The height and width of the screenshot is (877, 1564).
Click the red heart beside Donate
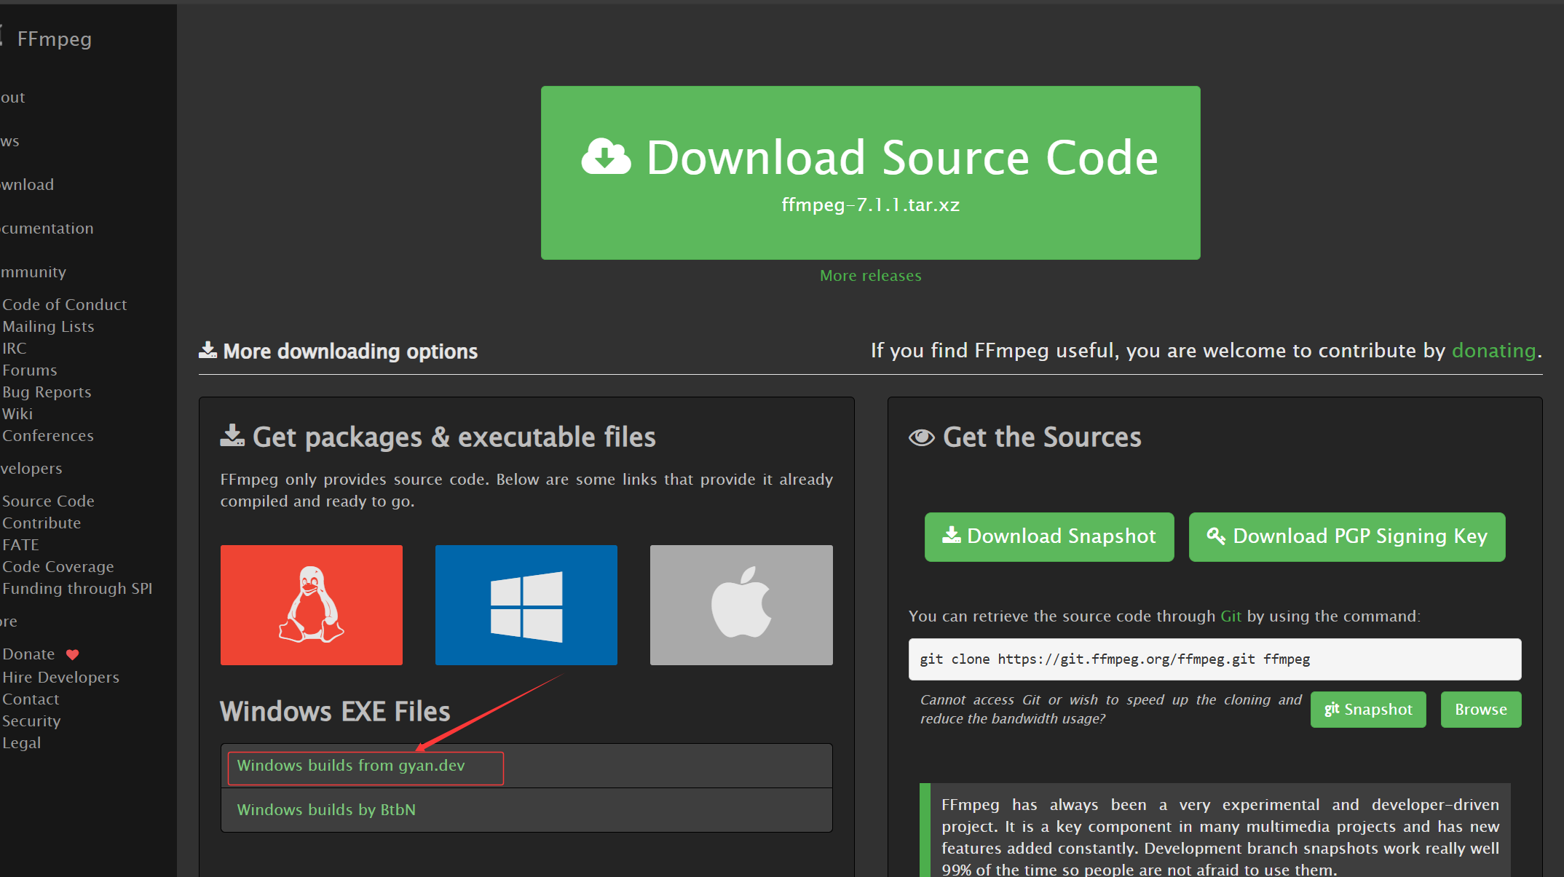pos(72,654)
